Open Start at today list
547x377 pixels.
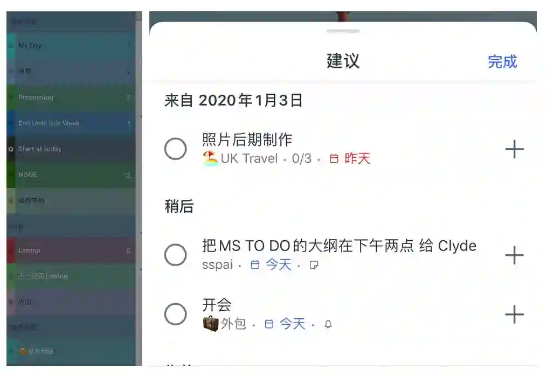(x=71, y=149)
